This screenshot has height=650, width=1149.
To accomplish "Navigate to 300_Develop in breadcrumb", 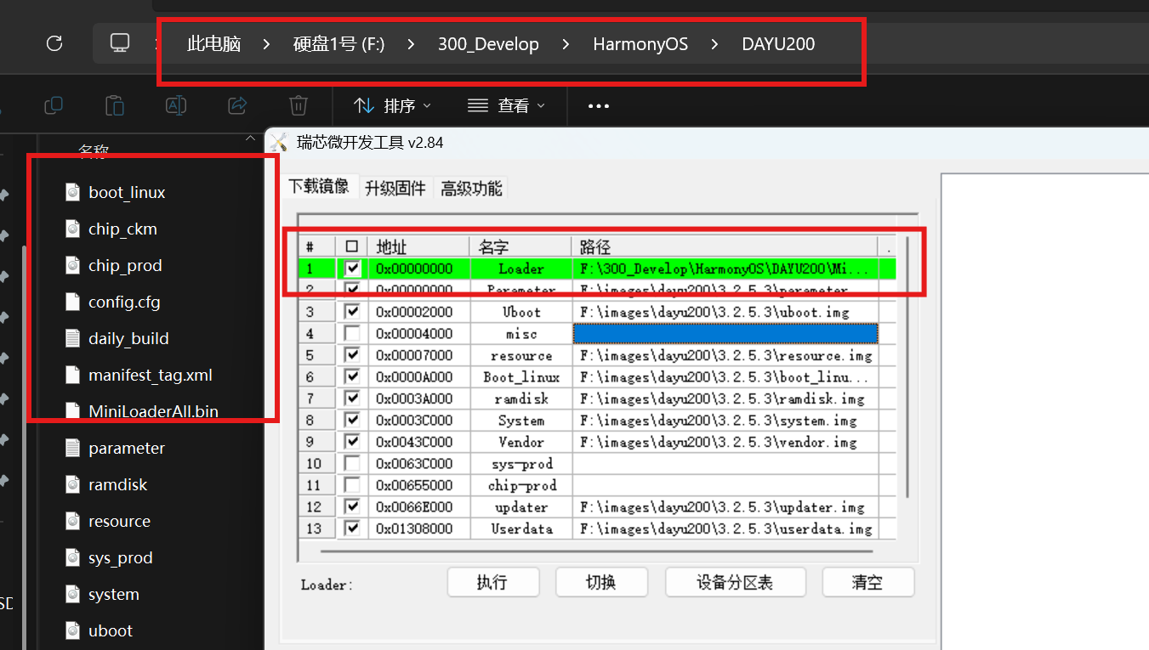I will pyautogui.click(x=488, y=44).
